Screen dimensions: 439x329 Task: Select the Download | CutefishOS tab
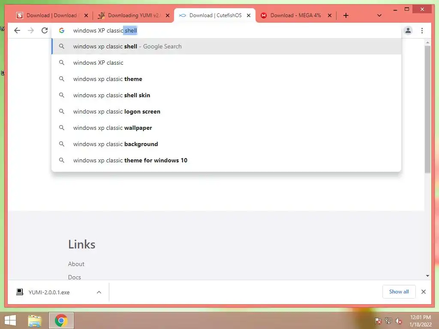[x=215, y=15]
